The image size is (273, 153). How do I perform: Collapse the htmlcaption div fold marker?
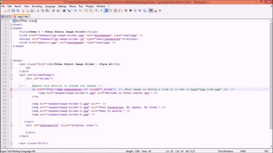(11, 125)
